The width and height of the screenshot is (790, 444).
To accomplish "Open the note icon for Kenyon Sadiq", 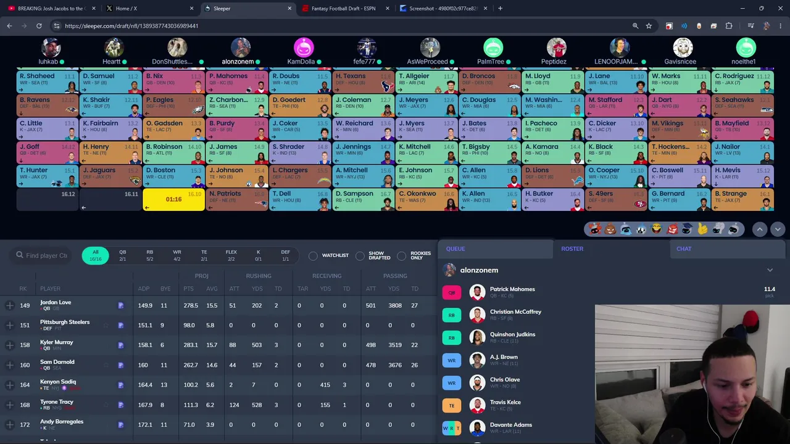I will [x=121, y=385].
